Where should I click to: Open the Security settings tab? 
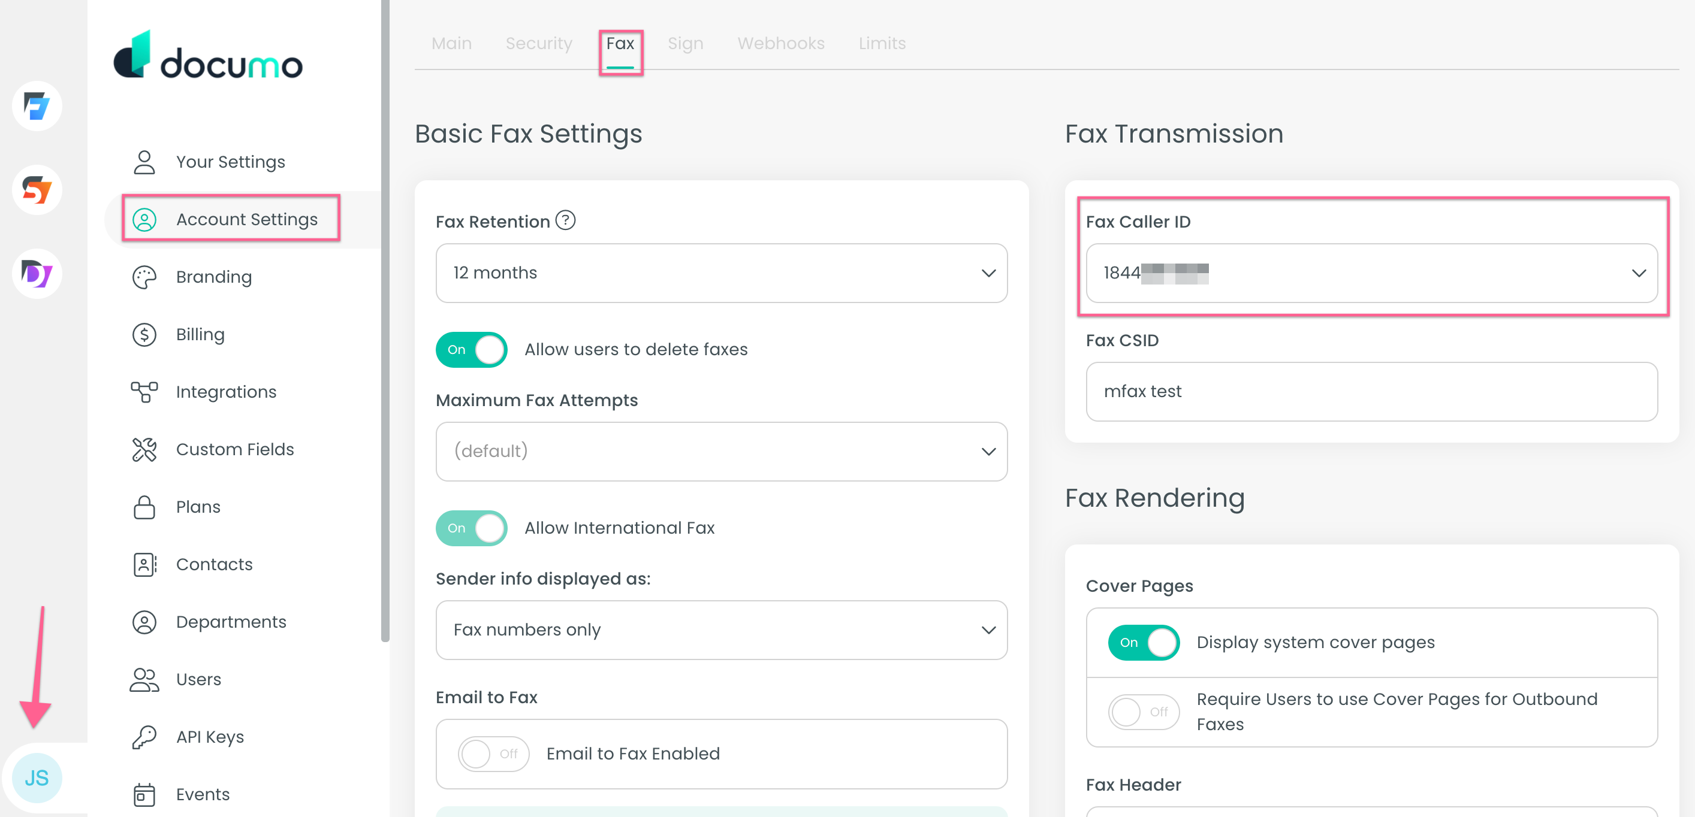tap(538, 43)
